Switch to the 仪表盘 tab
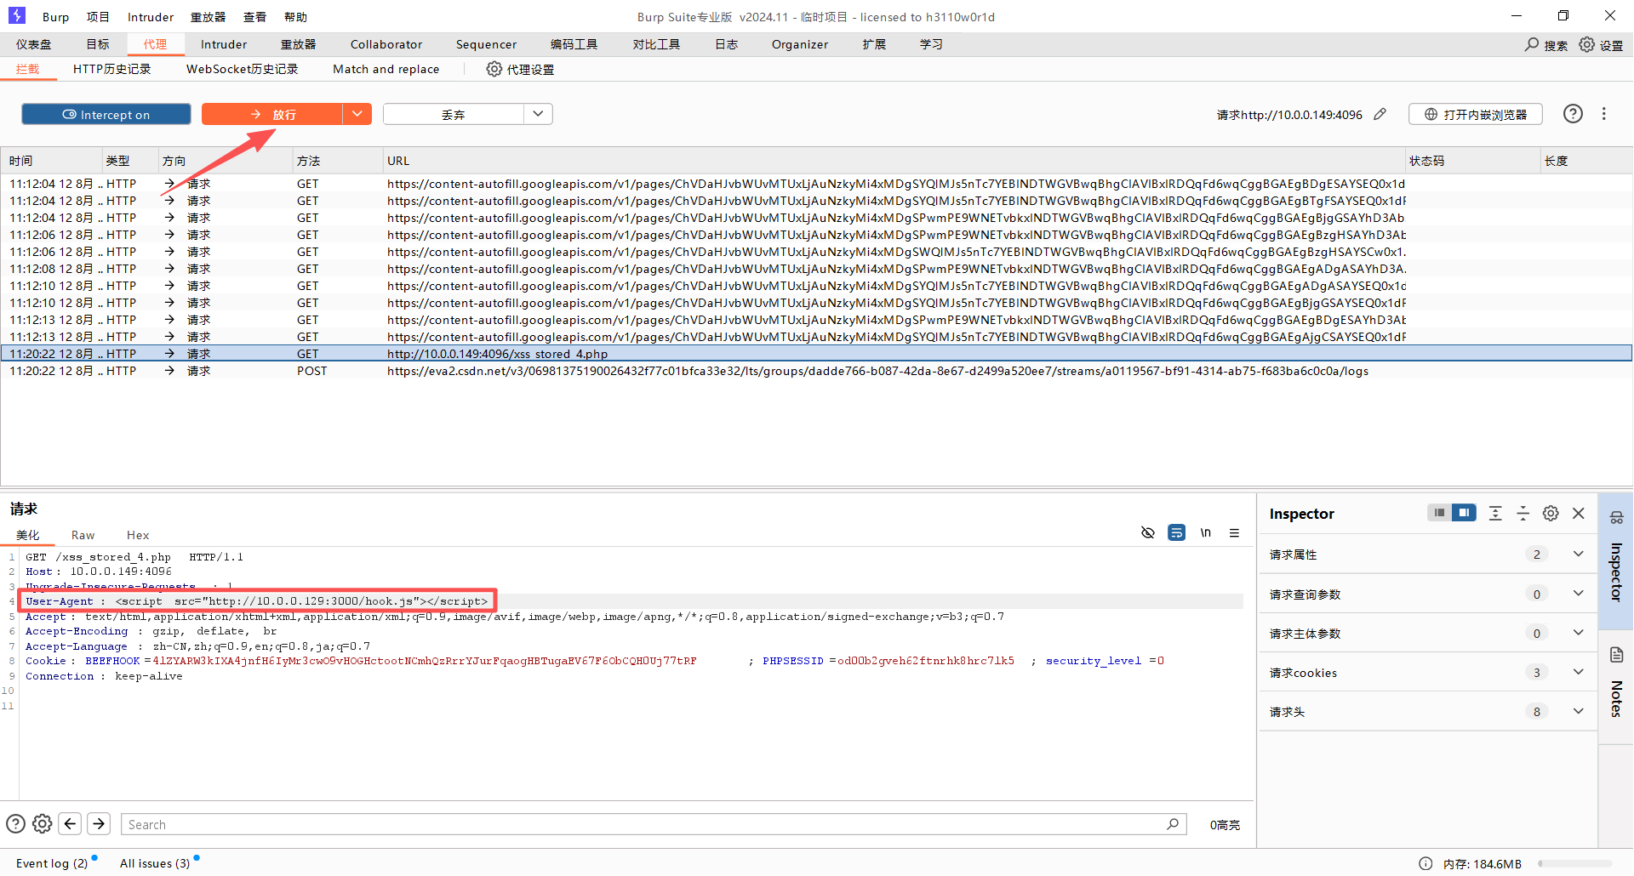Screen dimensions: 1634x876 pyautogui.click(x=33, y=44)
